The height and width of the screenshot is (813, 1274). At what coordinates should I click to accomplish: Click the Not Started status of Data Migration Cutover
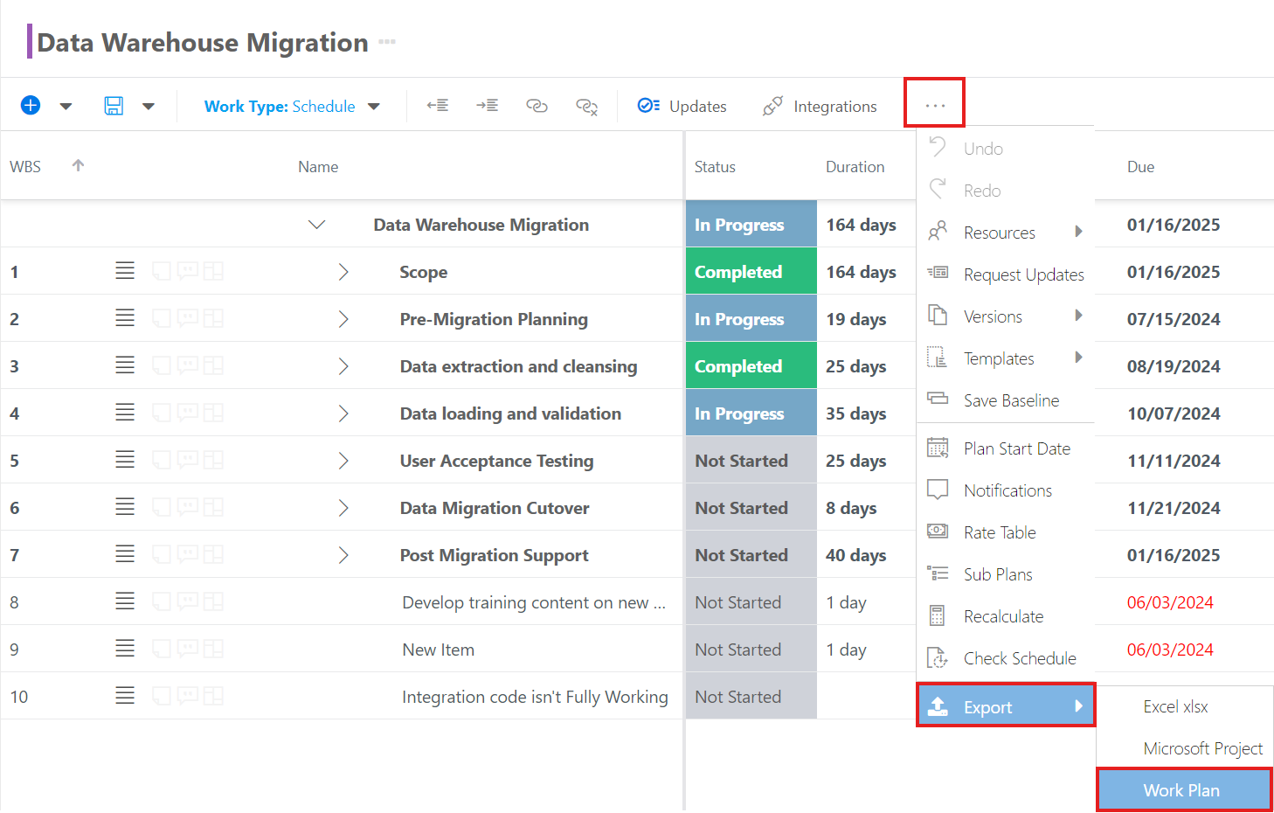pyautogui.click(x=751, y=508)
